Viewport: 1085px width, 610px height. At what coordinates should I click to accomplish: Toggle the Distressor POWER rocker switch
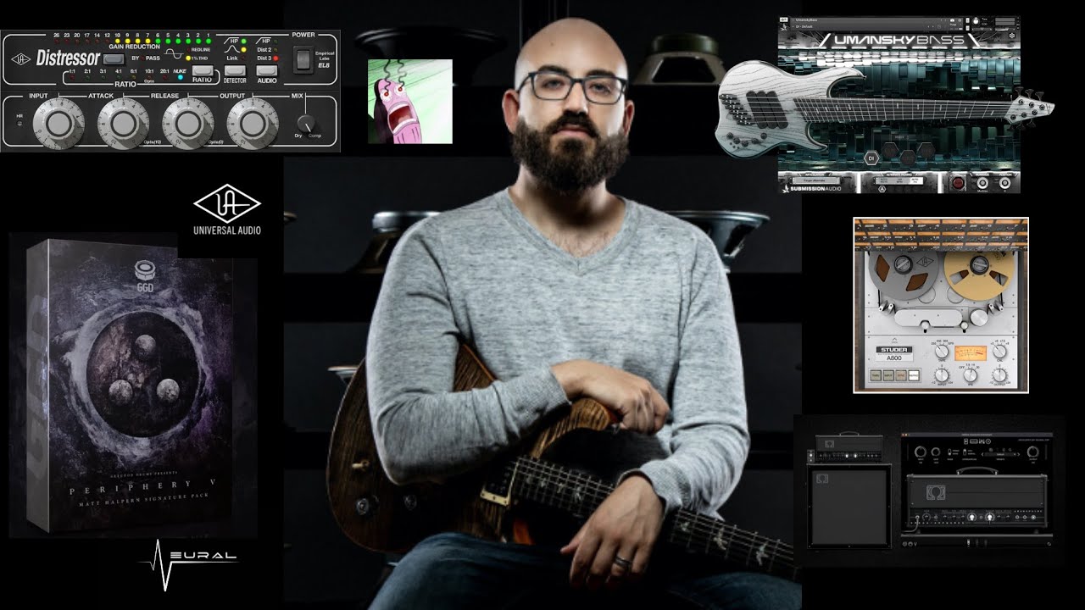tap(303, 59)
